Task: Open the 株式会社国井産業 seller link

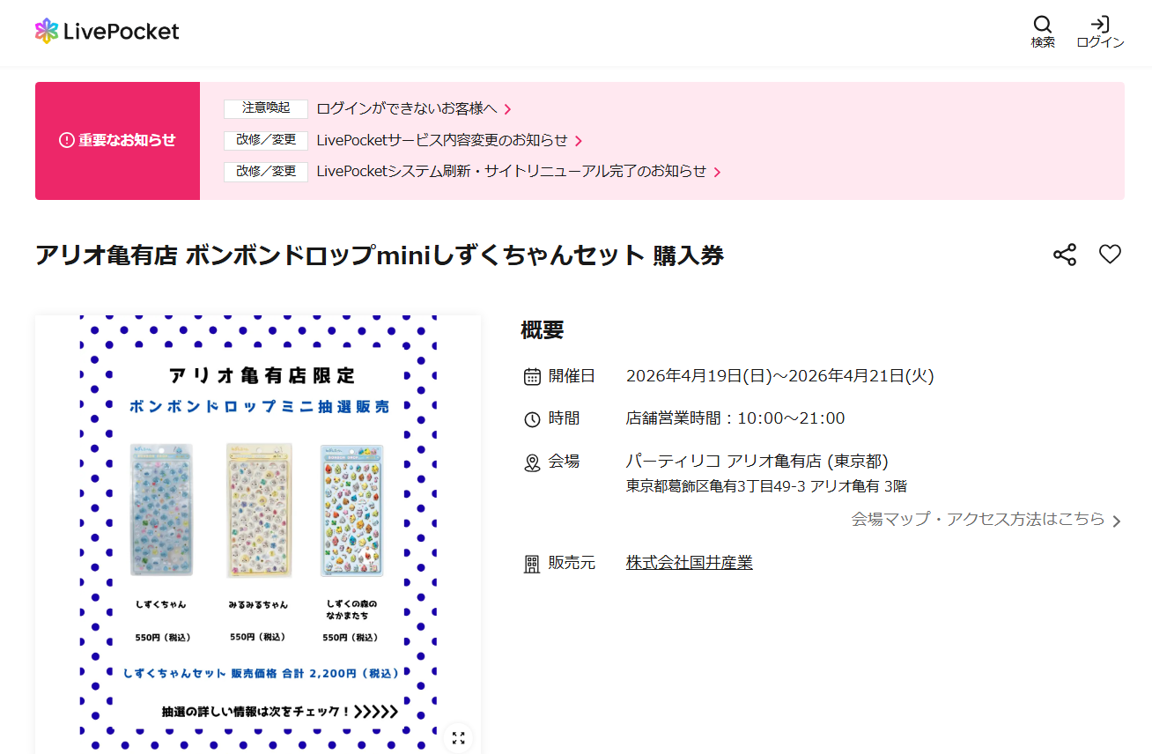Action: pyautogui.click(x=689, y=561)
